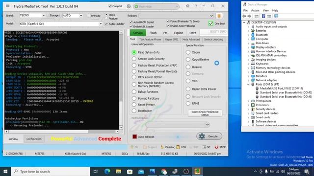Click Xiaomi Check FindDevice Status button
The image size is (314, 176).
click(x=205, y=113)
